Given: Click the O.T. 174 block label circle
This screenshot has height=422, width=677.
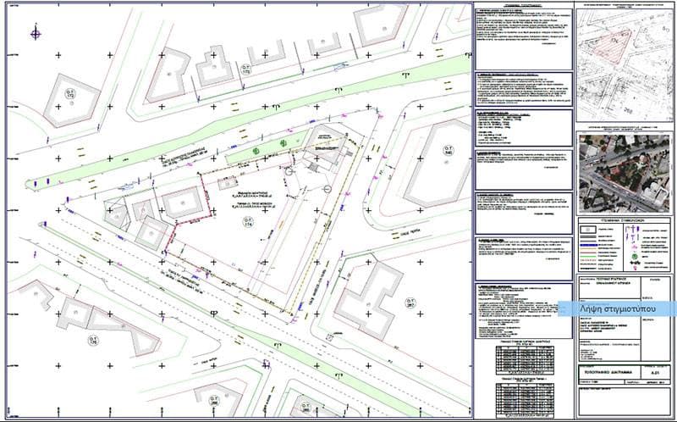Looking at the screenshot, I should coord(248,222).
